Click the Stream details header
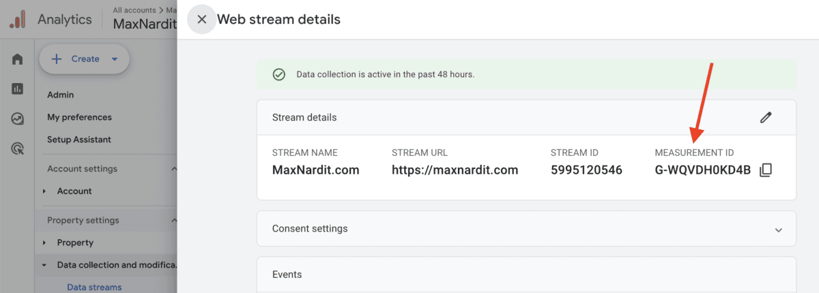The width and height of the screenshot is (819, 293). (x=304, y=117)
